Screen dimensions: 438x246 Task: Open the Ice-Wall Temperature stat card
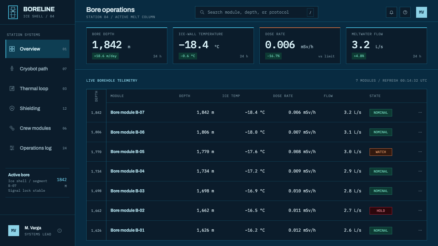coord(213,45)
